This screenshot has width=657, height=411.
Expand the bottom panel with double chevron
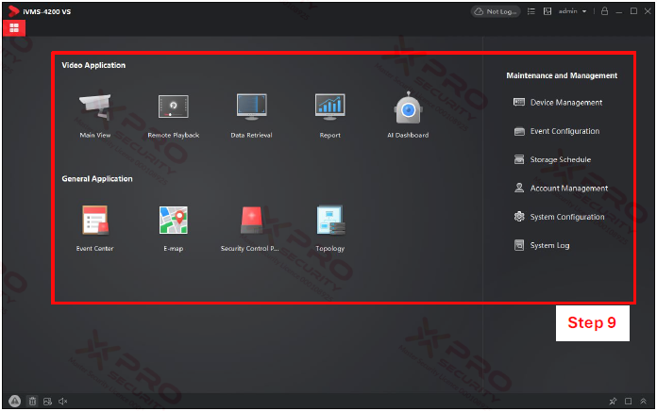(643, 402)
